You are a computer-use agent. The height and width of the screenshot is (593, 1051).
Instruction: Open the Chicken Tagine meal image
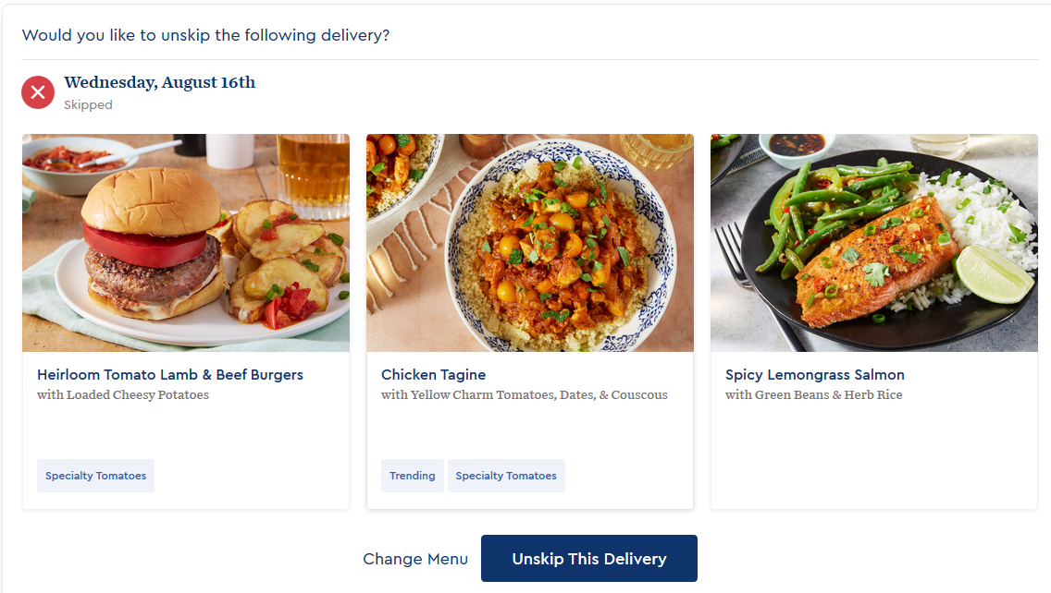click(529, 243)
